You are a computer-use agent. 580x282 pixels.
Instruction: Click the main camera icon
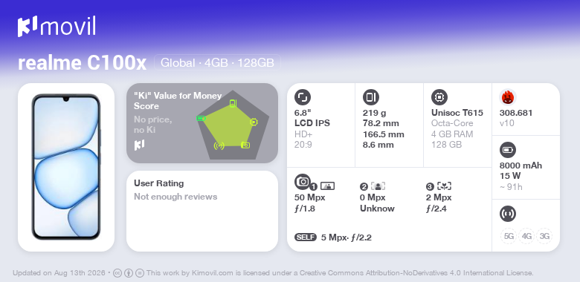pyautogui.click(x=303, y=181)
